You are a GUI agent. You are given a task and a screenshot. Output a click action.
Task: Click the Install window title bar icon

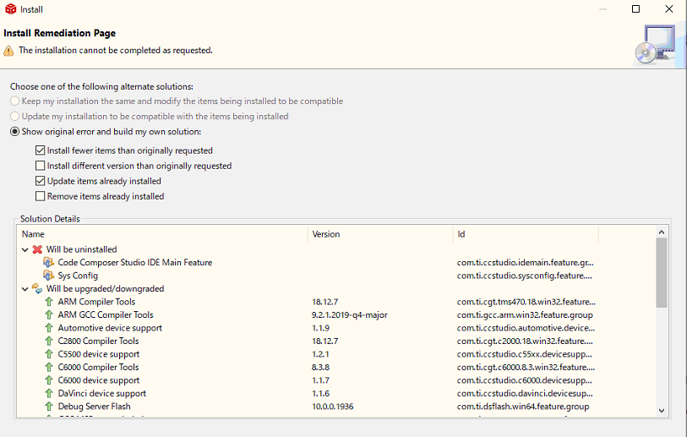point(10,9)
